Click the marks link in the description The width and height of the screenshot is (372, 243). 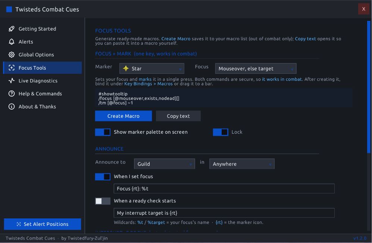tap(145, 79)
